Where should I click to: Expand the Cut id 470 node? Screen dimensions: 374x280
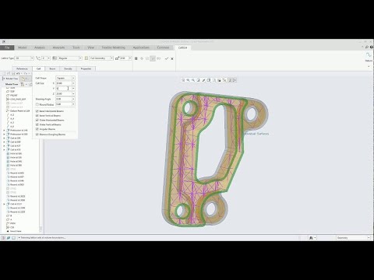point(4,150)
